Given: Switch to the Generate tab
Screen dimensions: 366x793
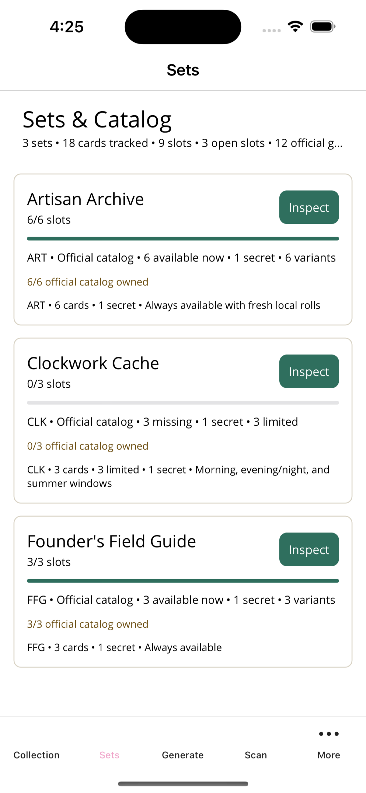Looking at the screenshot, I should (183, 755).
